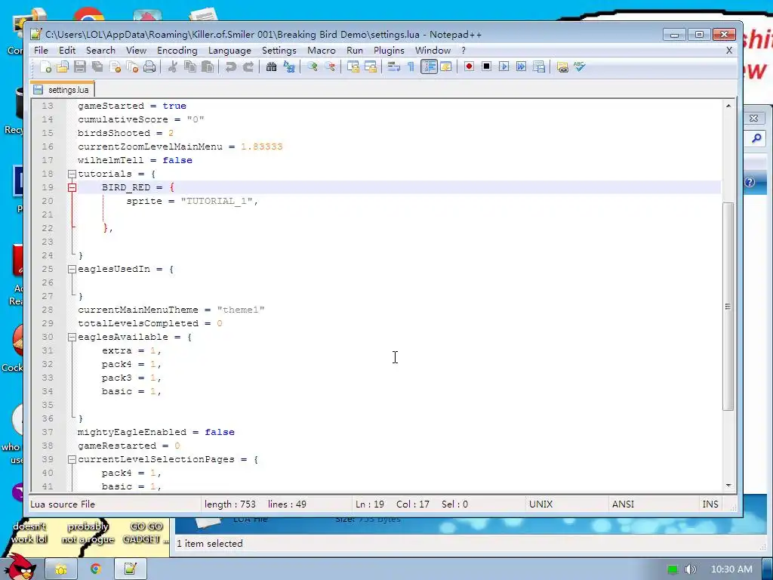Click the value "theme1" on line 28
The image size is (773, 580).
coord(241,310)
